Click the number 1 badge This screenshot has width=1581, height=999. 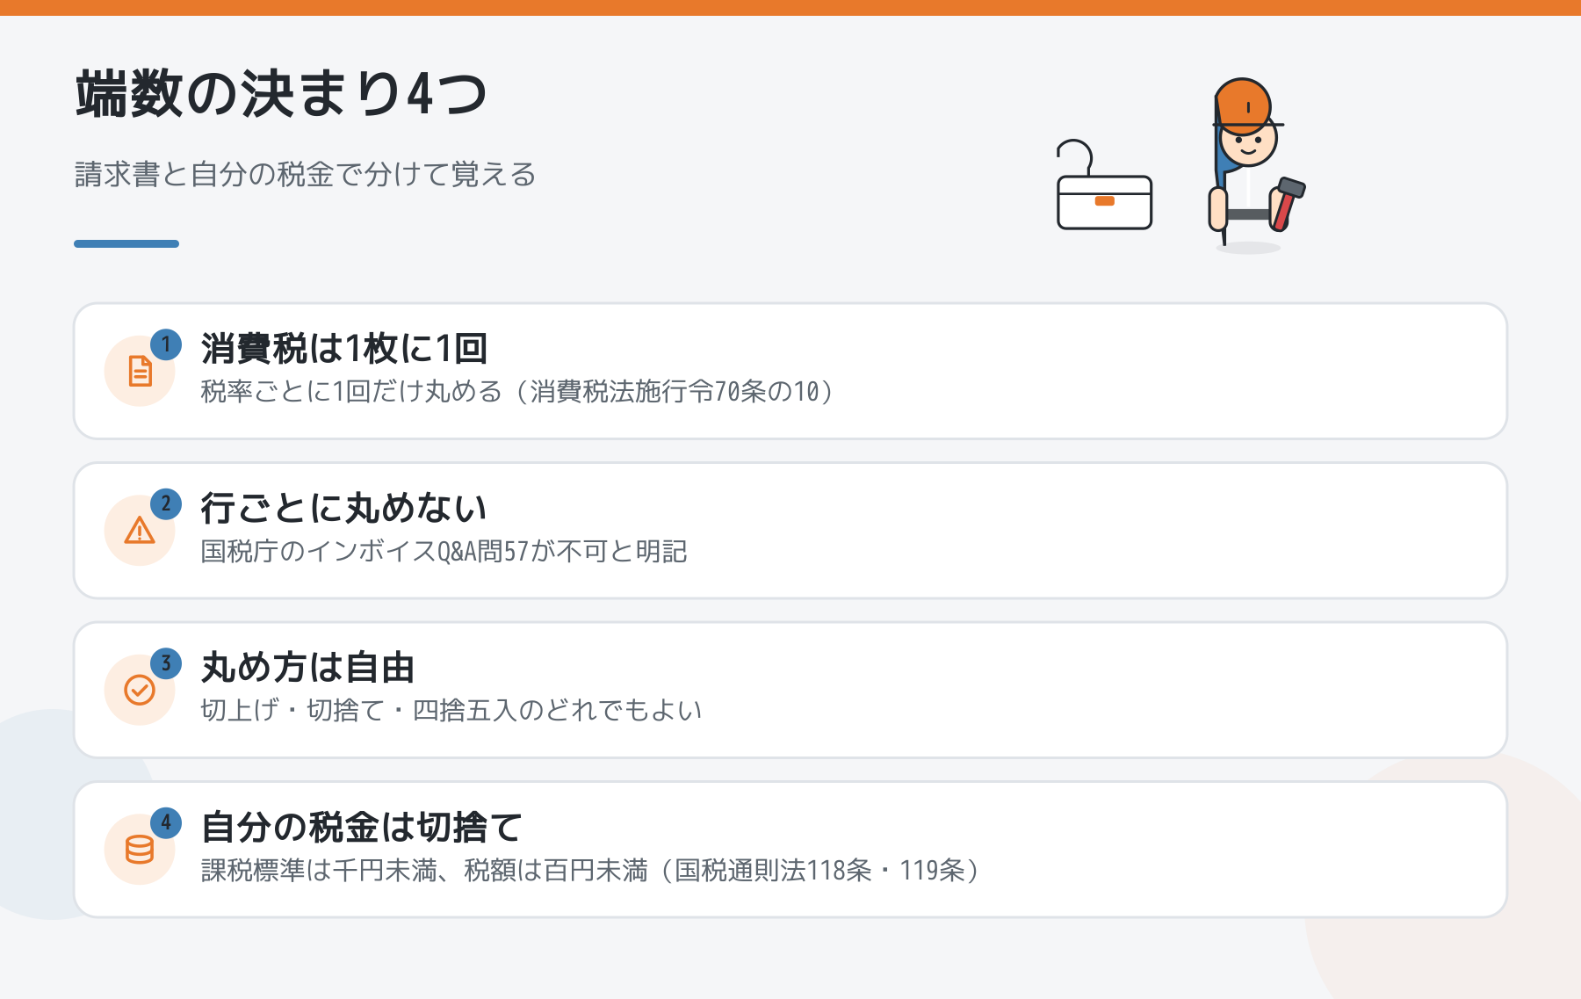166,344
